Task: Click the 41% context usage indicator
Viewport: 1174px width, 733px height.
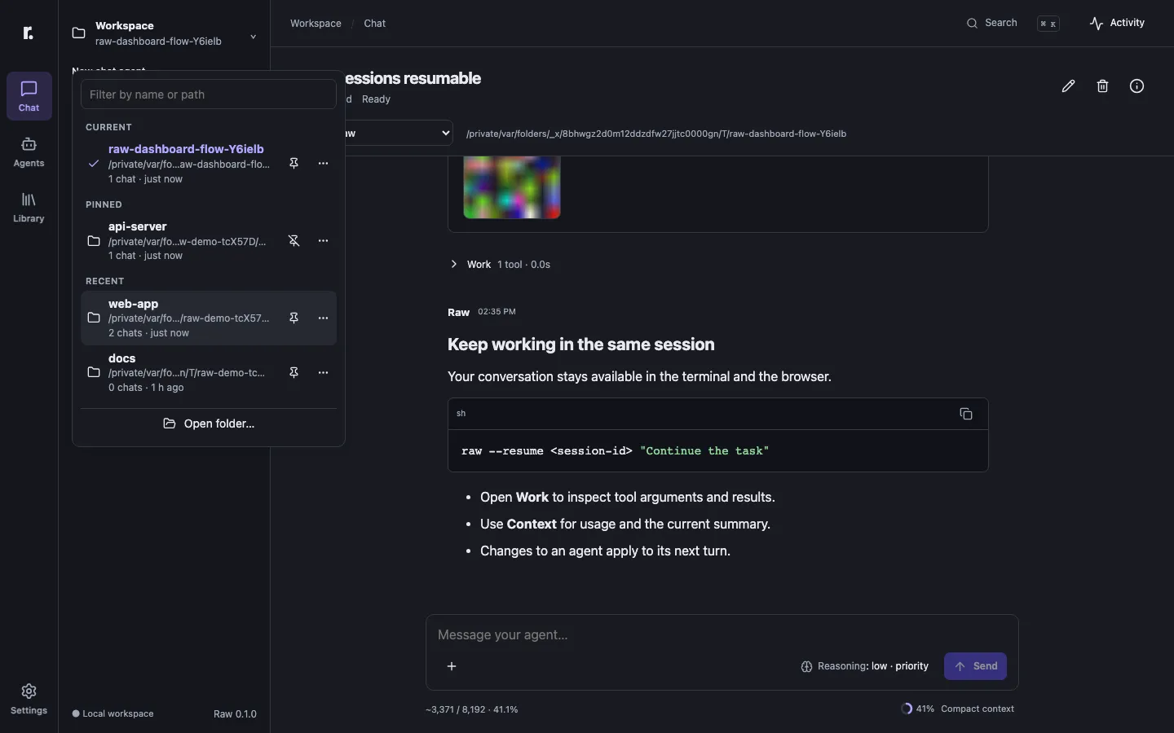Action: pyautogui.click(x=918, y=709)
